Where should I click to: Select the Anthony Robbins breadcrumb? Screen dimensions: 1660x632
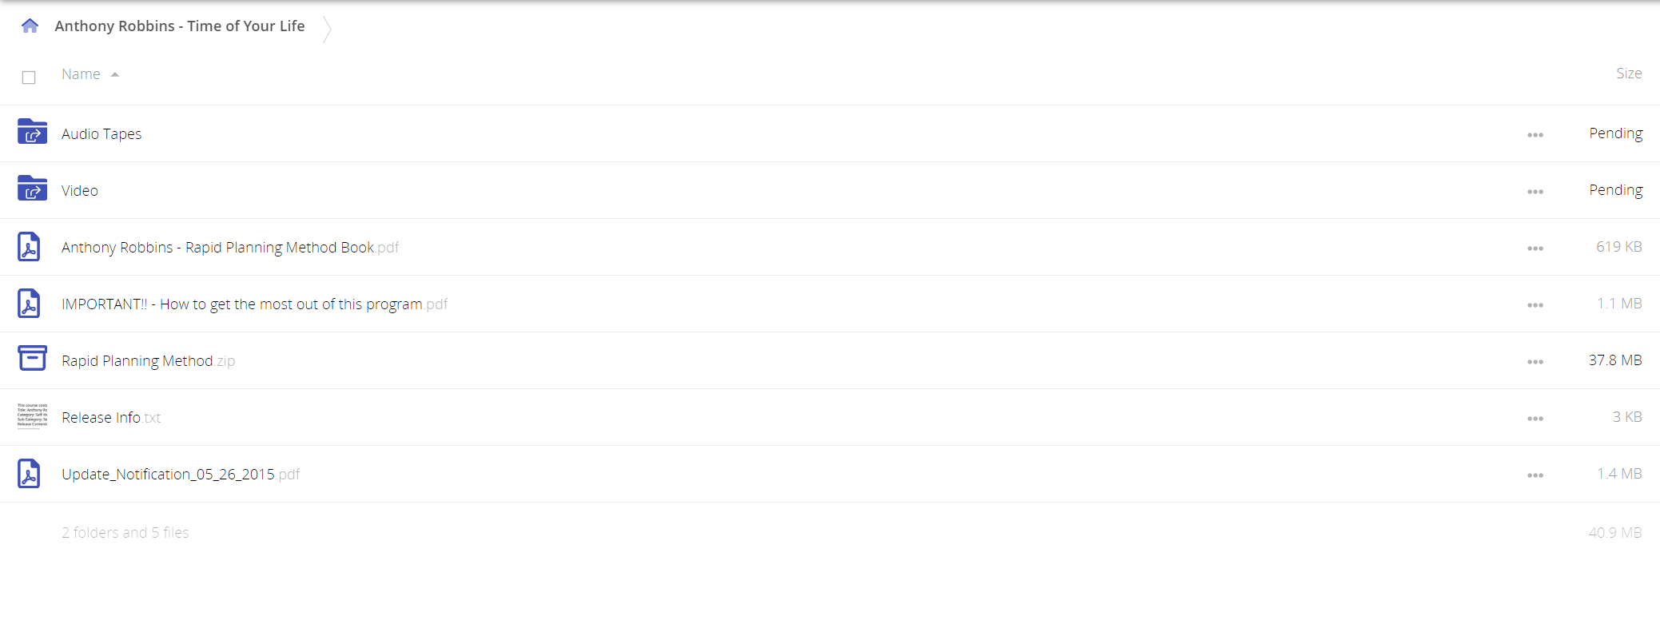[180, 26]
